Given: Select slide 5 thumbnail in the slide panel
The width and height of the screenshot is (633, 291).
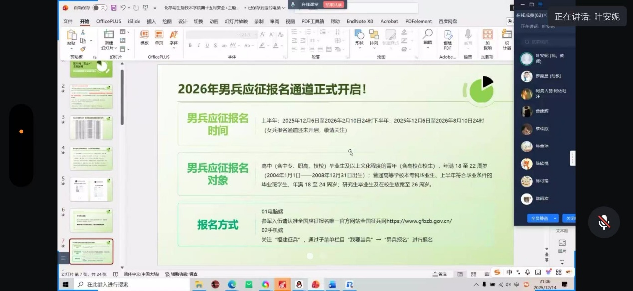Looking at the screenshot, I should (x=91, y=189).
